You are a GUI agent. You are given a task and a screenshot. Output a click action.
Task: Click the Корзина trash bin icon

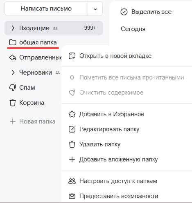(x=13, y=103)
